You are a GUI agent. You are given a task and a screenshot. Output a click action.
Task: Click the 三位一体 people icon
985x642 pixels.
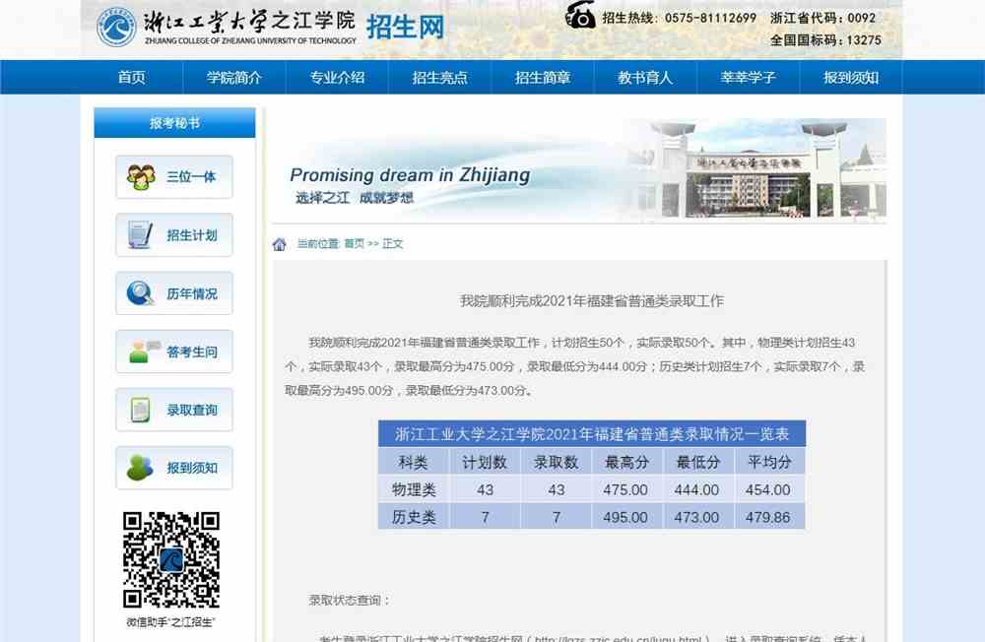pos(141,177)
